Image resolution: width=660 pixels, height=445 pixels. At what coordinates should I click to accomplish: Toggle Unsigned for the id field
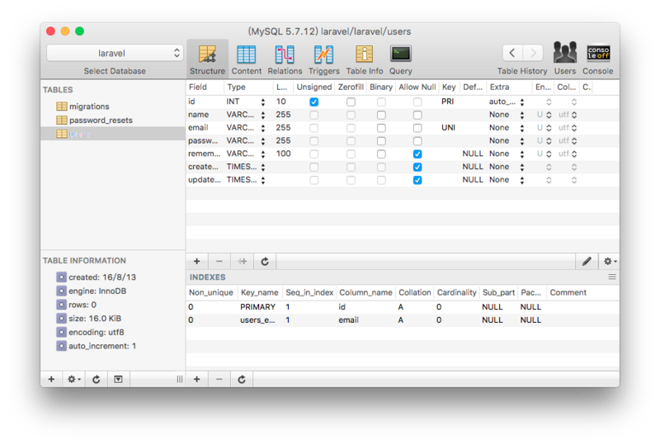tap(313, 102)
